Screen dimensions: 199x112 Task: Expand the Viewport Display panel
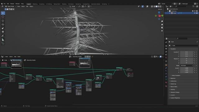175,92
